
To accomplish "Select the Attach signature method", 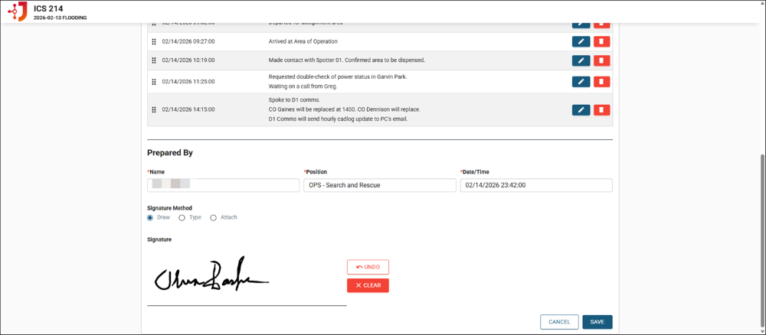I will tap(213, 217).
